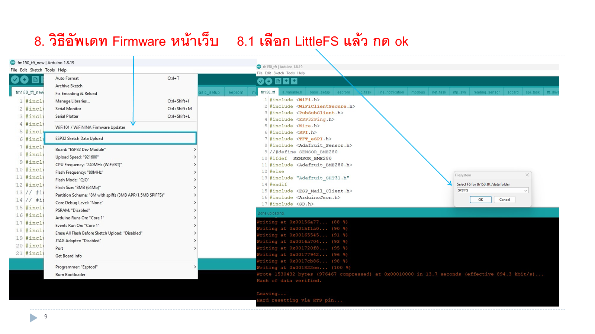Switch to reading_sensor tab

[486, 92]
